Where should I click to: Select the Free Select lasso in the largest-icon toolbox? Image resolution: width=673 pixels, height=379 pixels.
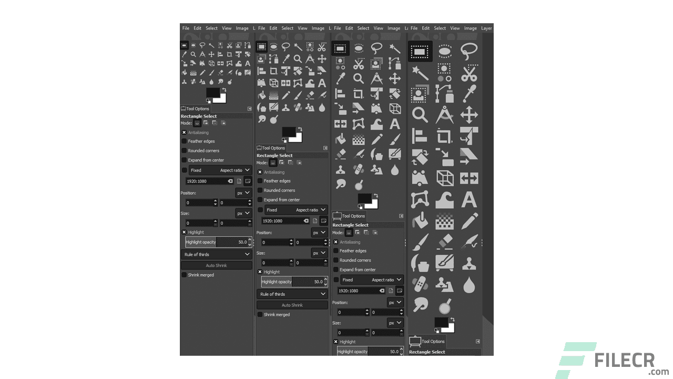pyautogui.click(x=468, y=51)
